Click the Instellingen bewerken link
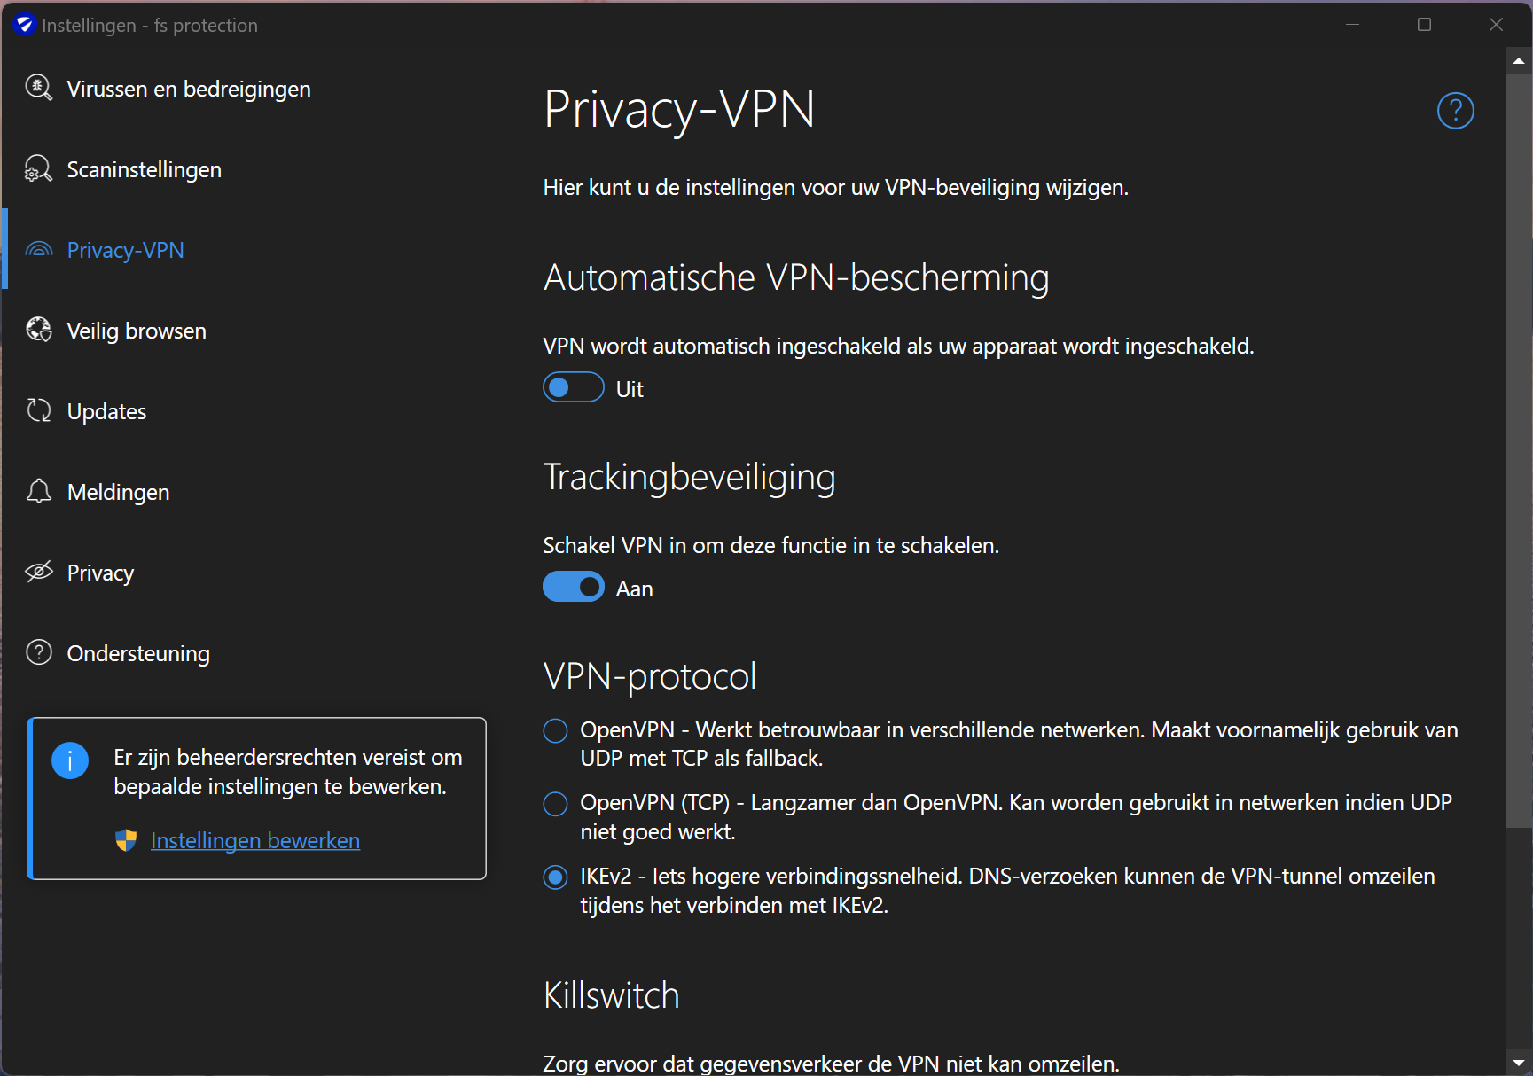 pos(255,840)
